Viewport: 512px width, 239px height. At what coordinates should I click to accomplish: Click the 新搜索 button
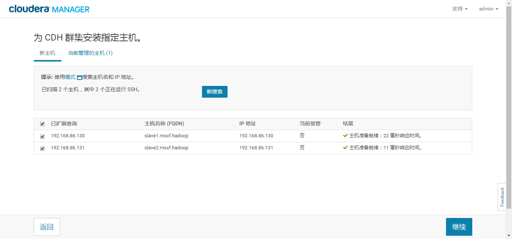pos(215,92)
